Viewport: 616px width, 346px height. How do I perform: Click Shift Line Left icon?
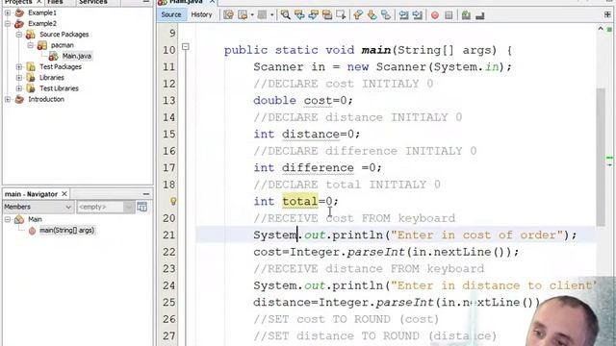[x=403, y=15]
